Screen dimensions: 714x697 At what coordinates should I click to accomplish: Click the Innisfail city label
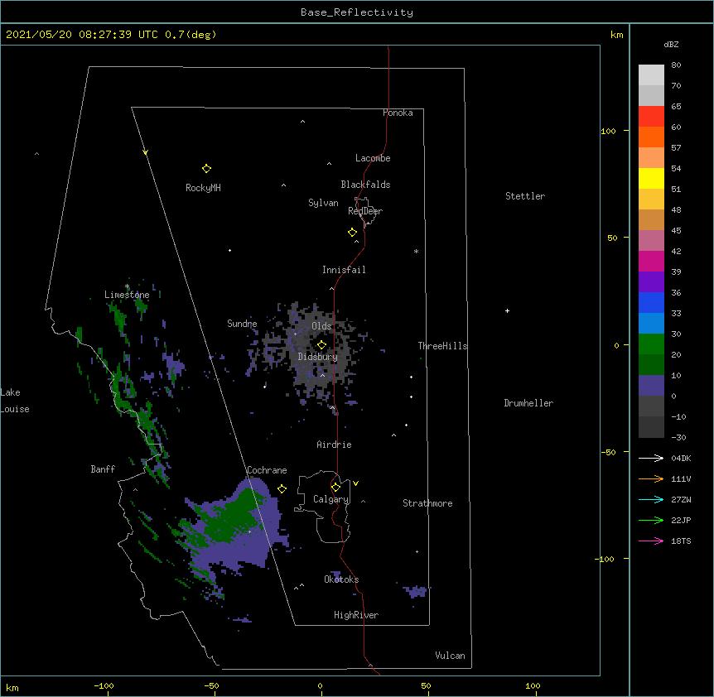344,270
